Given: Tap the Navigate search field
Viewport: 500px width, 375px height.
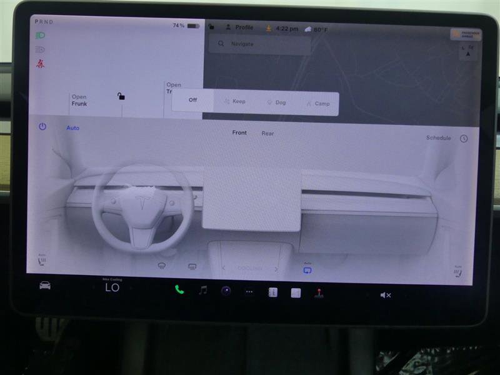Looking at the screenshot, I should pyautogui.click(x=259, y=44).
